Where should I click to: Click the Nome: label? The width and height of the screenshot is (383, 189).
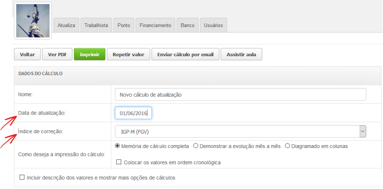point(26,94)
